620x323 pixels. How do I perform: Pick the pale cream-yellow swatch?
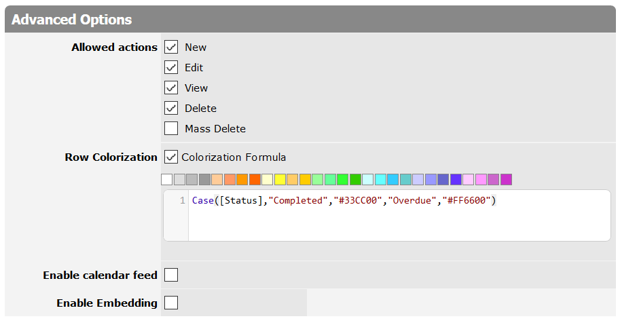coord(268,180)
